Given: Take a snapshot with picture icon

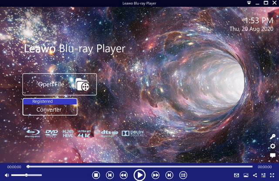Looking at the screenshot, I should [246, 175].
